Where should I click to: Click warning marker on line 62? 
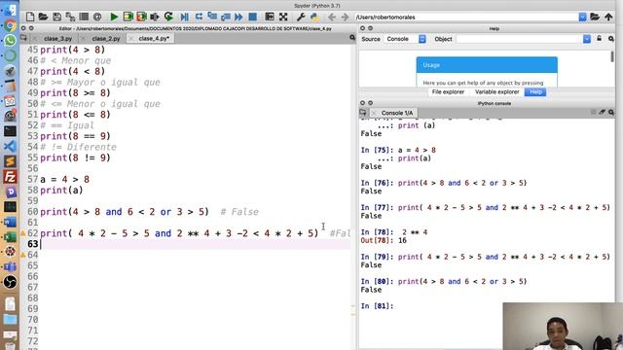[23, 233]
